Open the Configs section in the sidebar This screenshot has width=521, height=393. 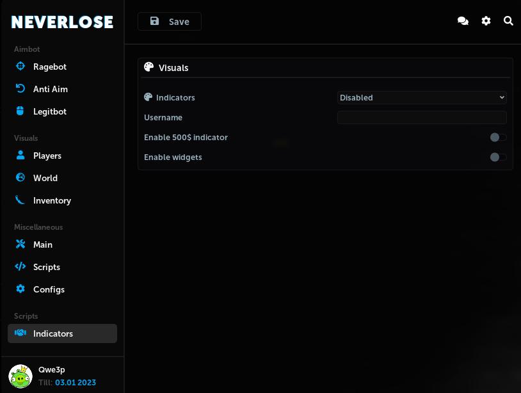click(49, 289)
